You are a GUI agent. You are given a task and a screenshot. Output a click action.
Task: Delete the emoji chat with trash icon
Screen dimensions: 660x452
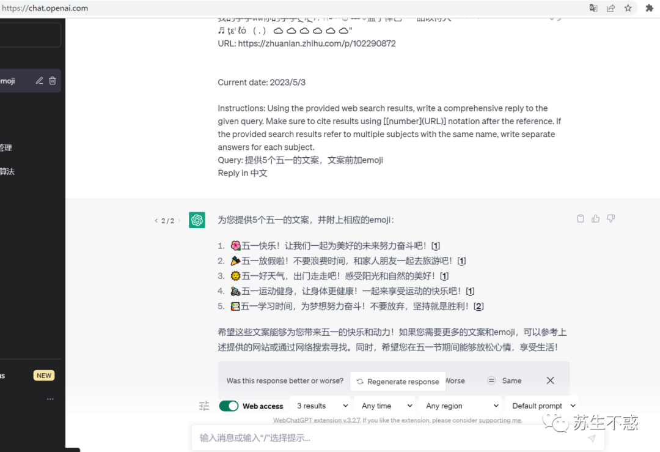pos(52,81)
